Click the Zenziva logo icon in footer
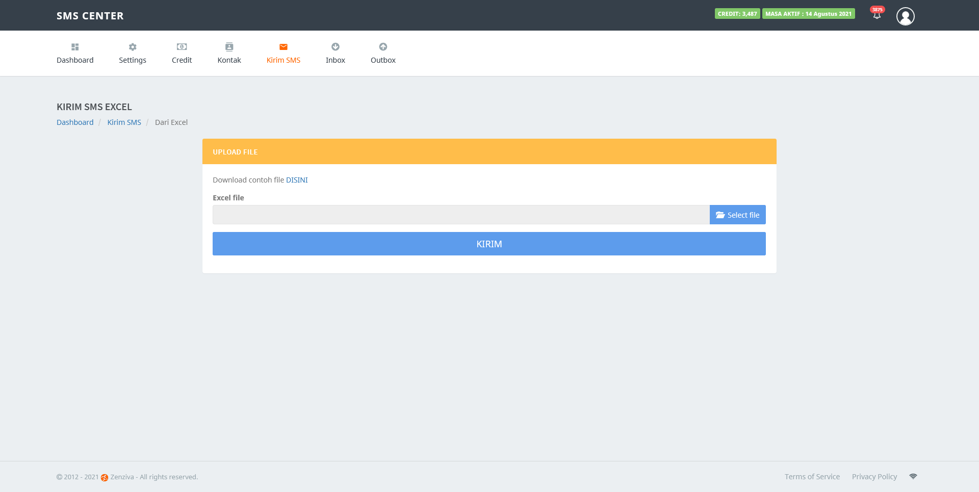The image size is (979, 492). [105, 478]
